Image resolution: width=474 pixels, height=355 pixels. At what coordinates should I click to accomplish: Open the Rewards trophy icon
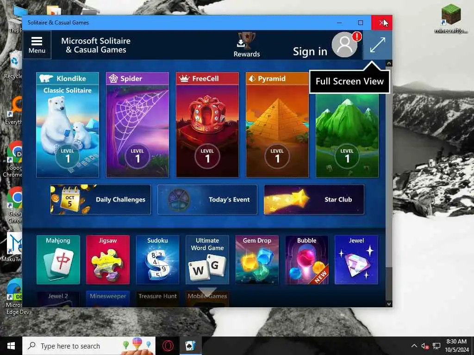(246, 41)
